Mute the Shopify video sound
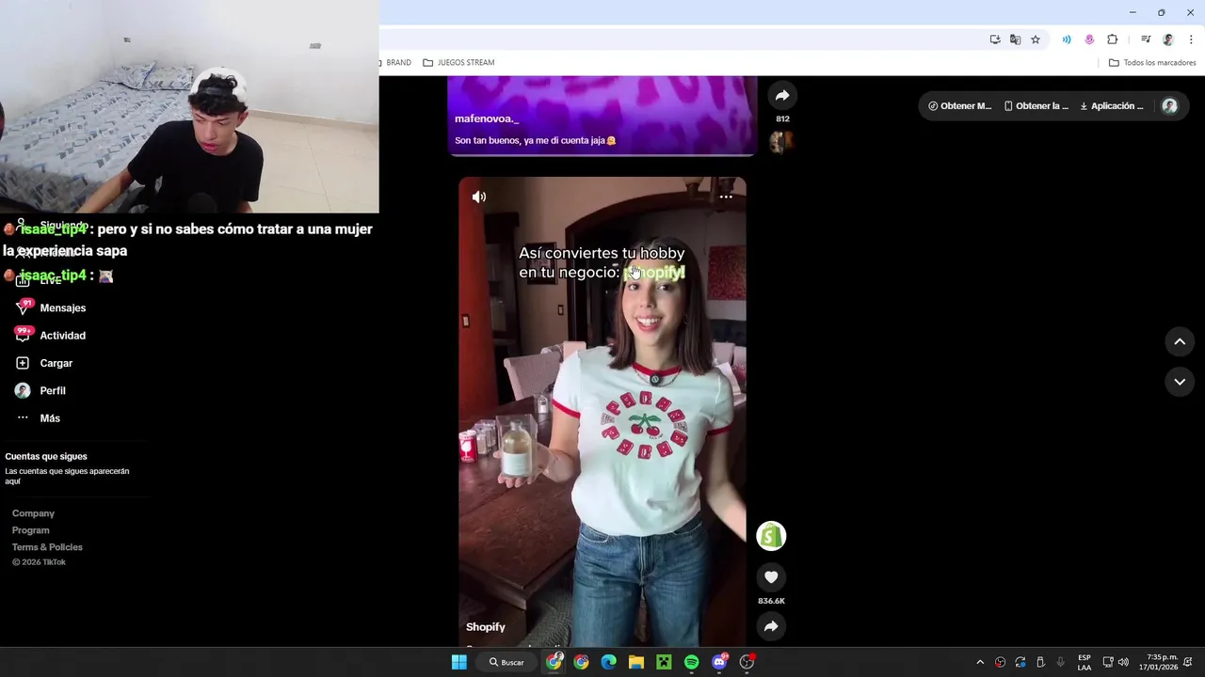Screen dimensions: 1205x677 (479, 197)
